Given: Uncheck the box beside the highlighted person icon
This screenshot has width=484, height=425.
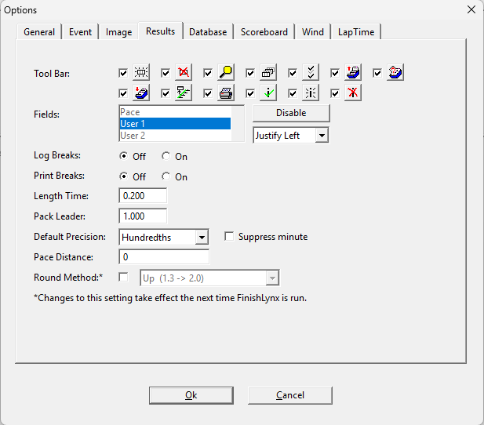Looking at the screenshot, I should click(x=293, y=93).
